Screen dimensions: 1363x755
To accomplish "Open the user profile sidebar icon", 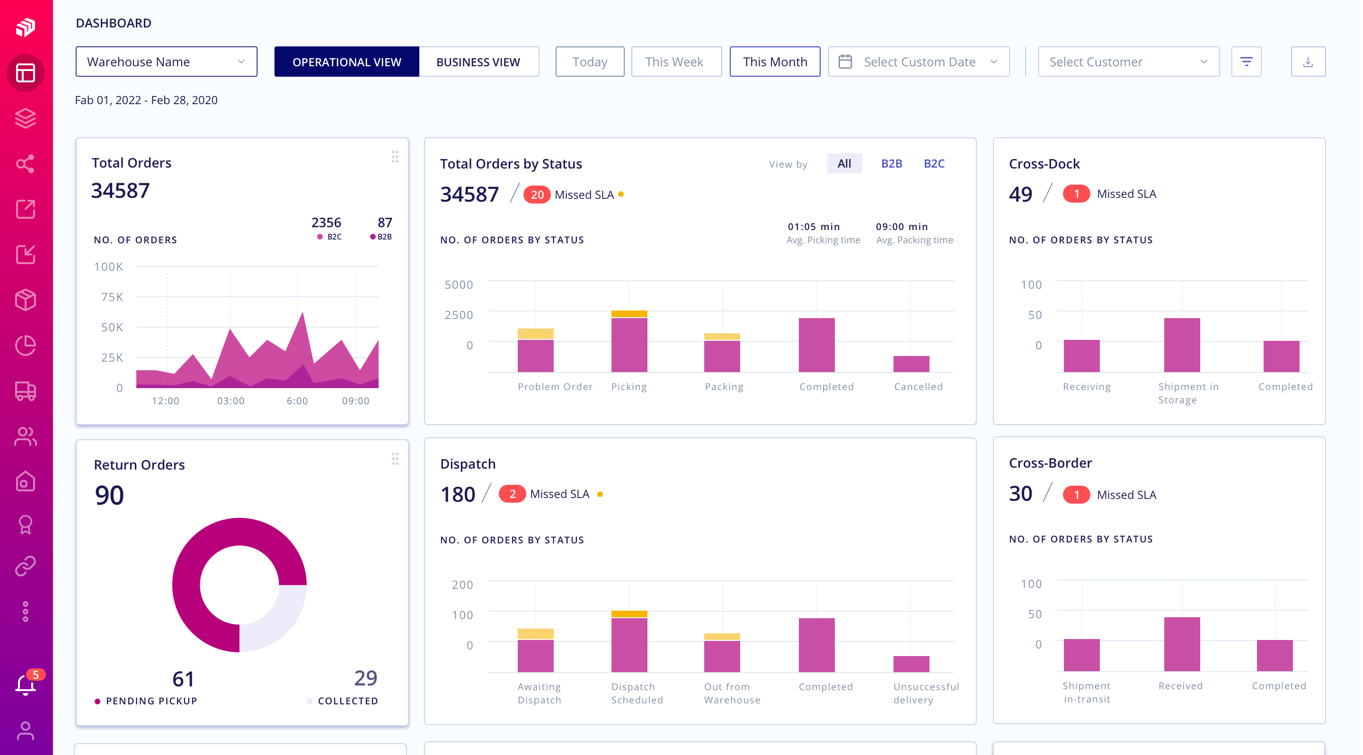I will (x=25, y=731).
